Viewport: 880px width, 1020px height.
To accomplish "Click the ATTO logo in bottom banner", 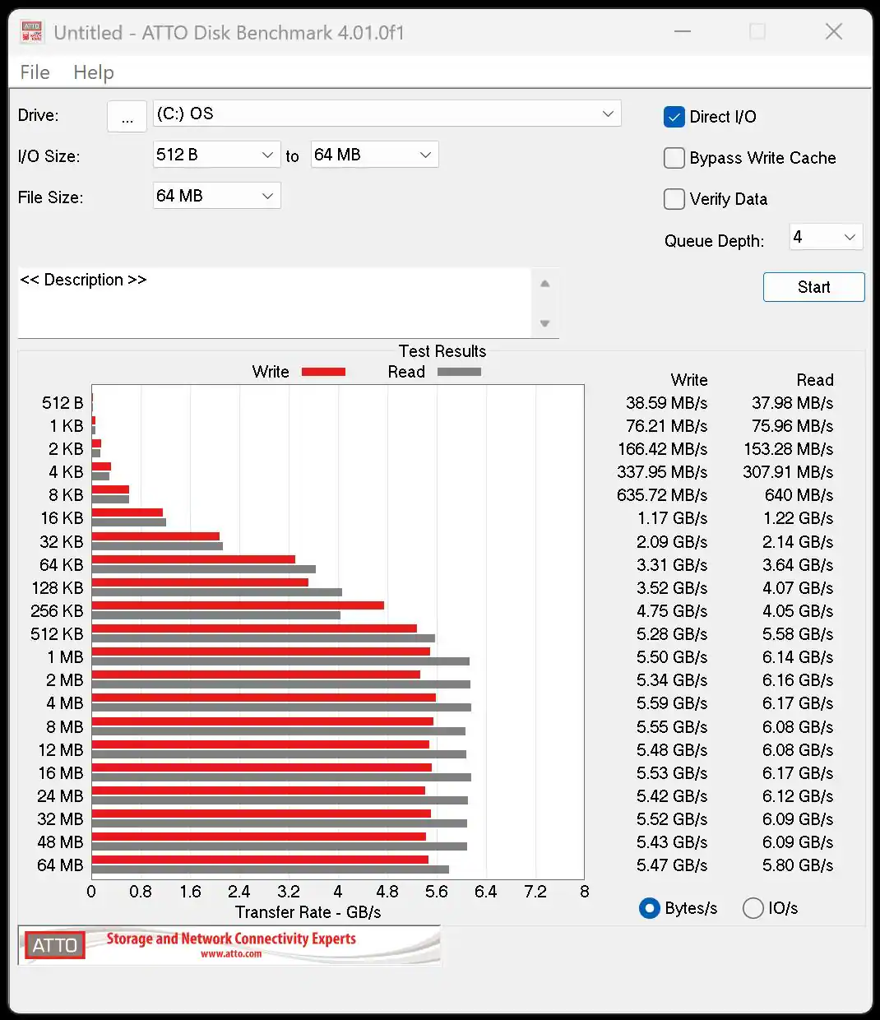I will click(x=53, y=945).
